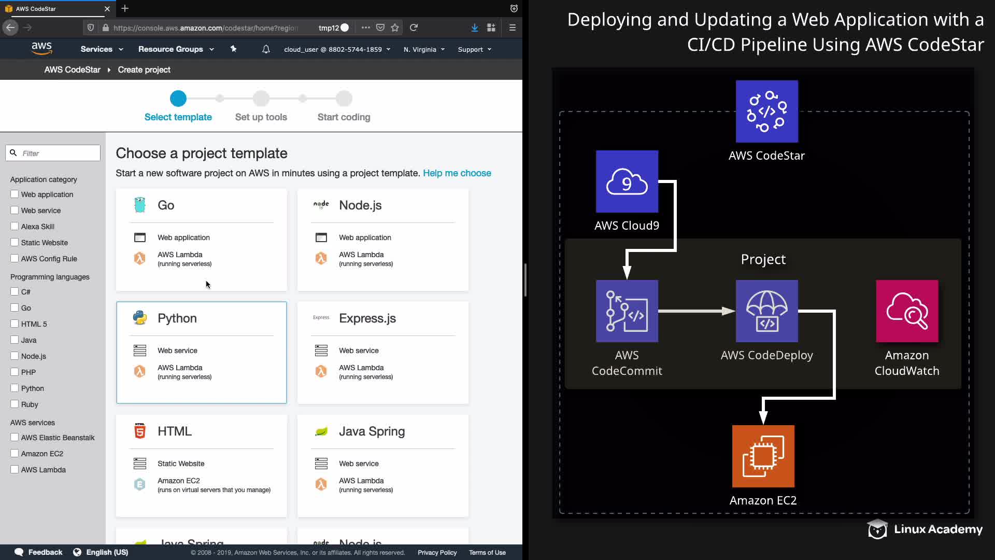Open the Resource Groups menu
The image size is (995, 560).
point(176,49)
